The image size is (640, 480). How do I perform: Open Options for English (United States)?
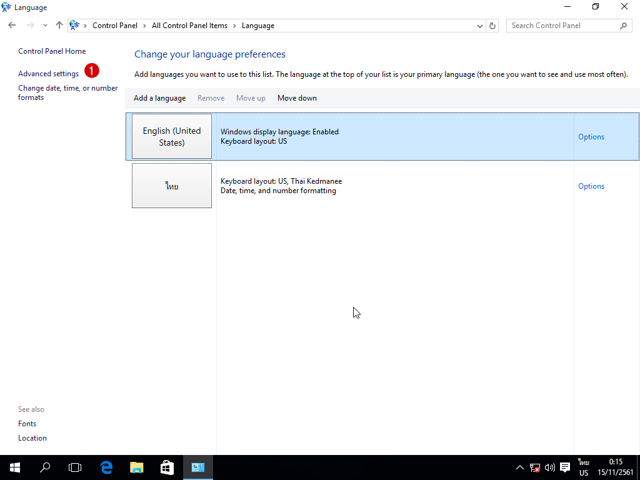click(591, 137)
